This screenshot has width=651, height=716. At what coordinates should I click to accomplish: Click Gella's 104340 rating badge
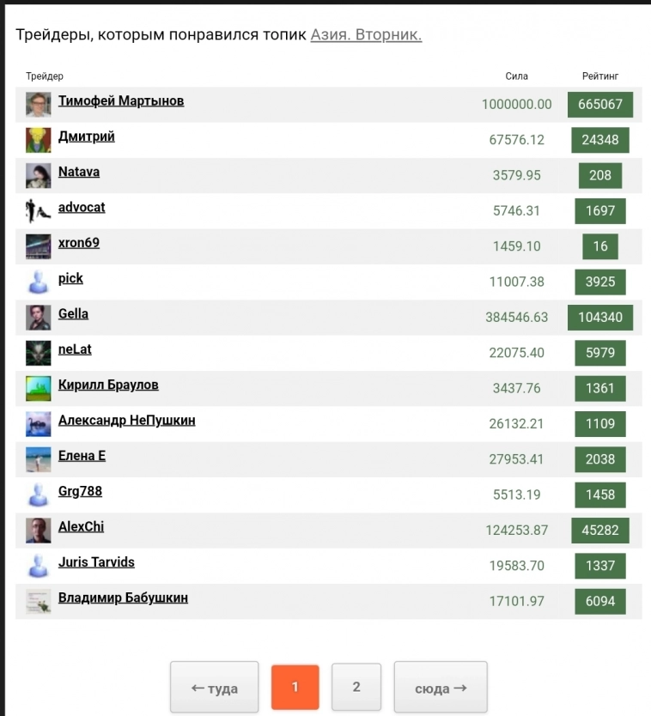coord(600,318)
